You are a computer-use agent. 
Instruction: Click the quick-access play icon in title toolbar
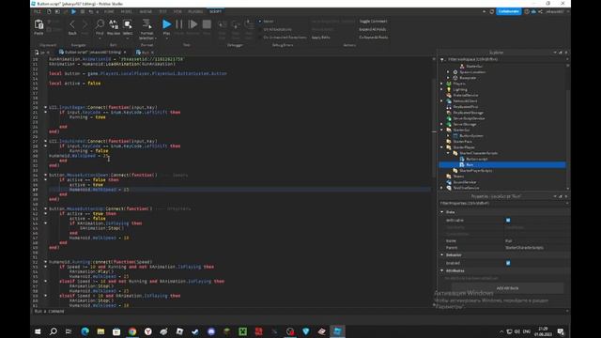pos(73,11)
